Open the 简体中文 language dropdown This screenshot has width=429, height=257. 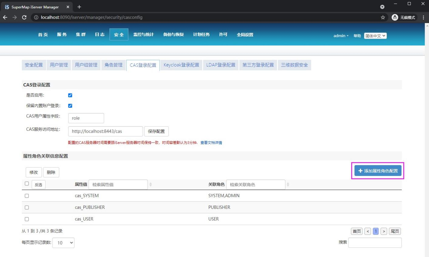[x=376, y=36]
